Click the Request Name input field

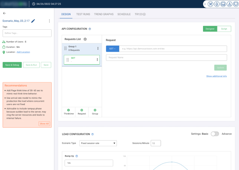[166, 58]
